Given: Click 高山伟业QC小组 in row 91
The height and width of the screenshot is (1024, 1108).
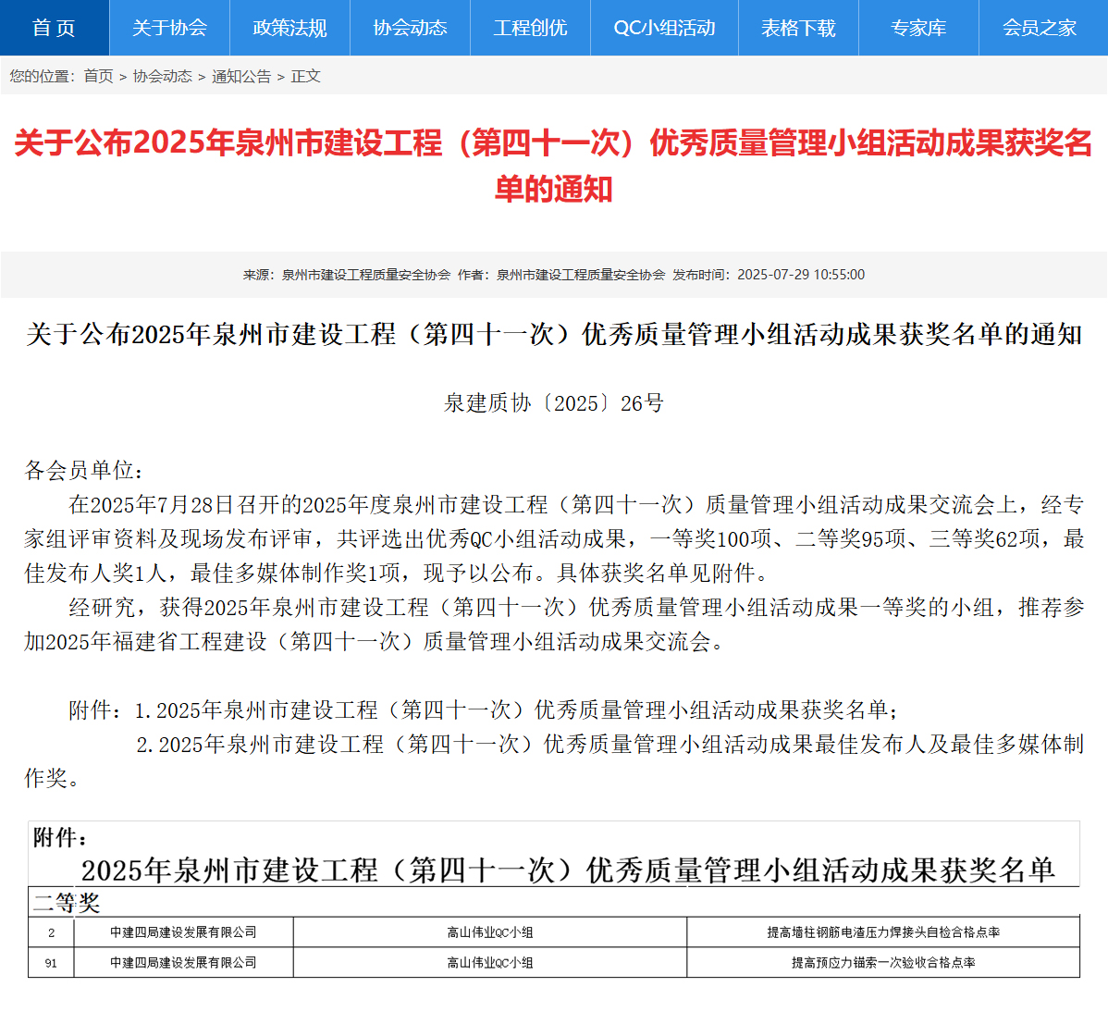Looking at the screenshot, I should pos(490,963).
